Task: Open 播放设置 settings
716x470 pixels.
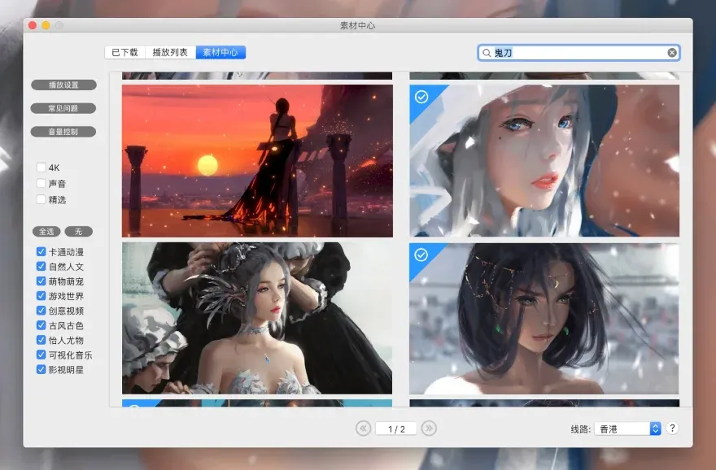Action: [x=63, y=85]
